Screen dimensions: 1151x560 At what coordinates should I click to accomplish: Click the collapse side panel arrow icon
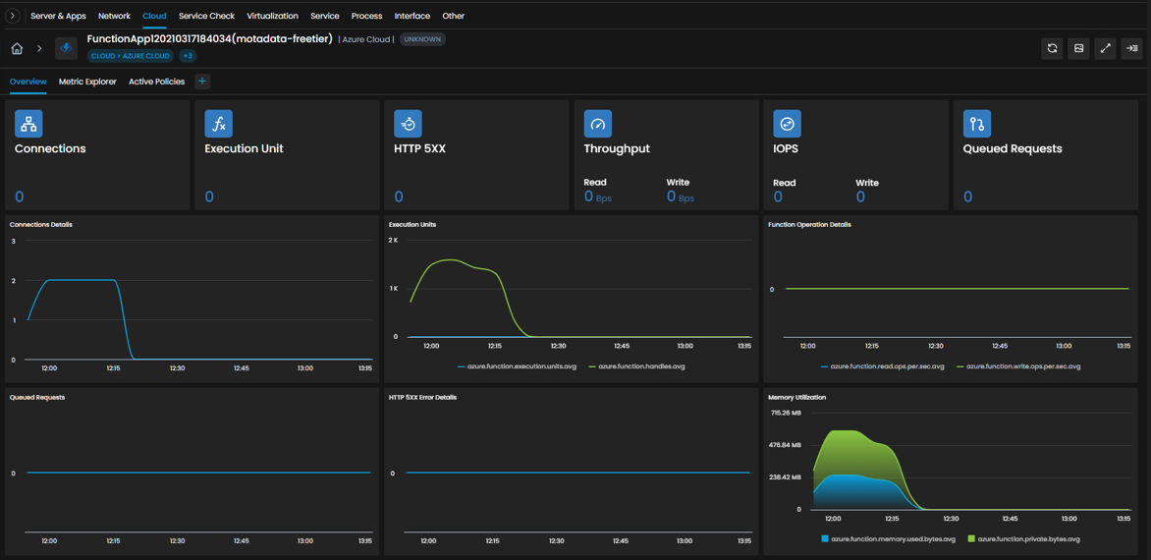pos(1131,48)
